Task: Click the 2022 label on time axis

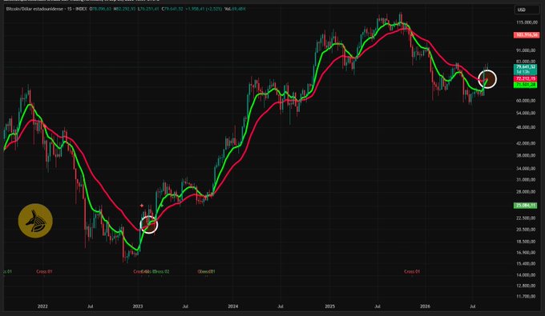Action: point(42,306)
